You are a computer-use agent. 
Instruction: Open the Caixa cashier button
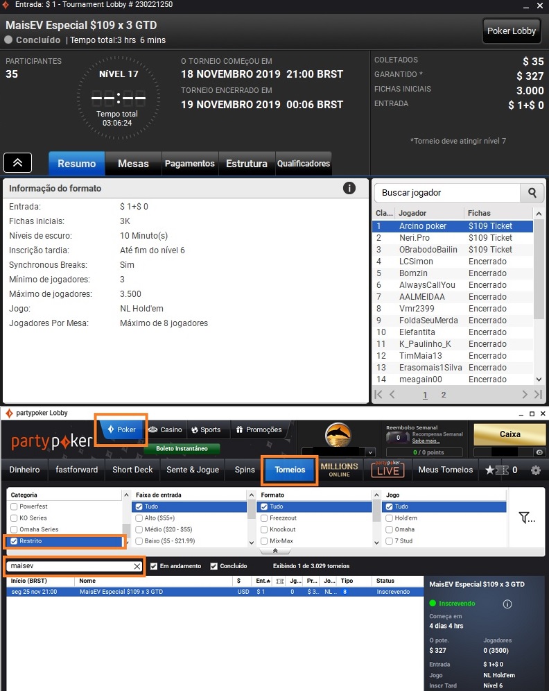509,434
